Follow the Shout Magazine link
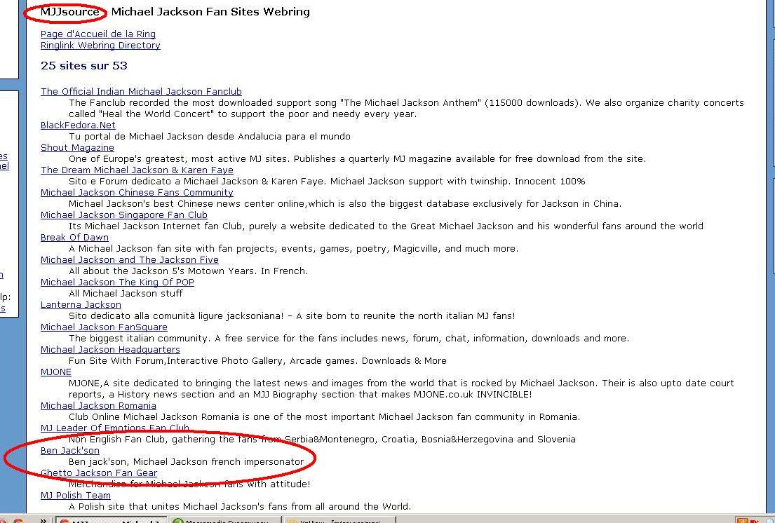 coord(77,148)
